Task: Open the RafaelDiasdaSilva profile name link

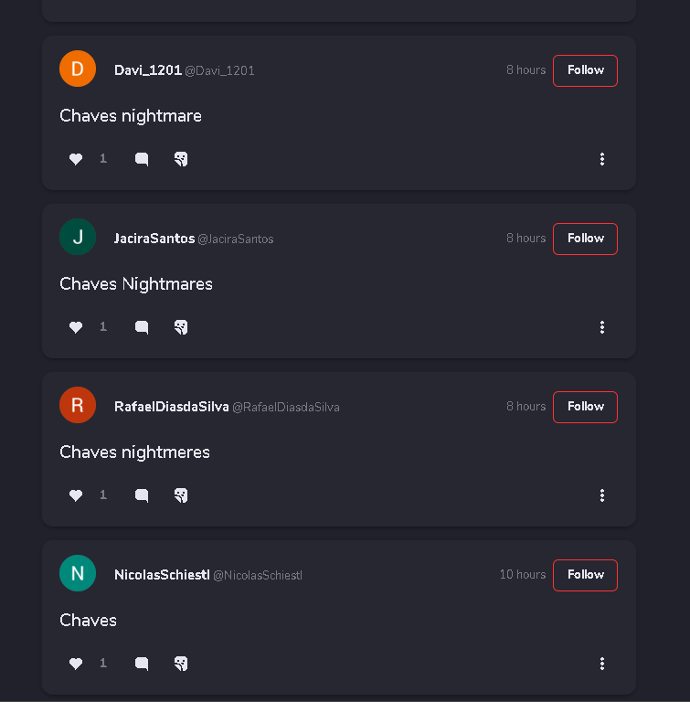Action: pyautogui.click(x=171, y=407)
